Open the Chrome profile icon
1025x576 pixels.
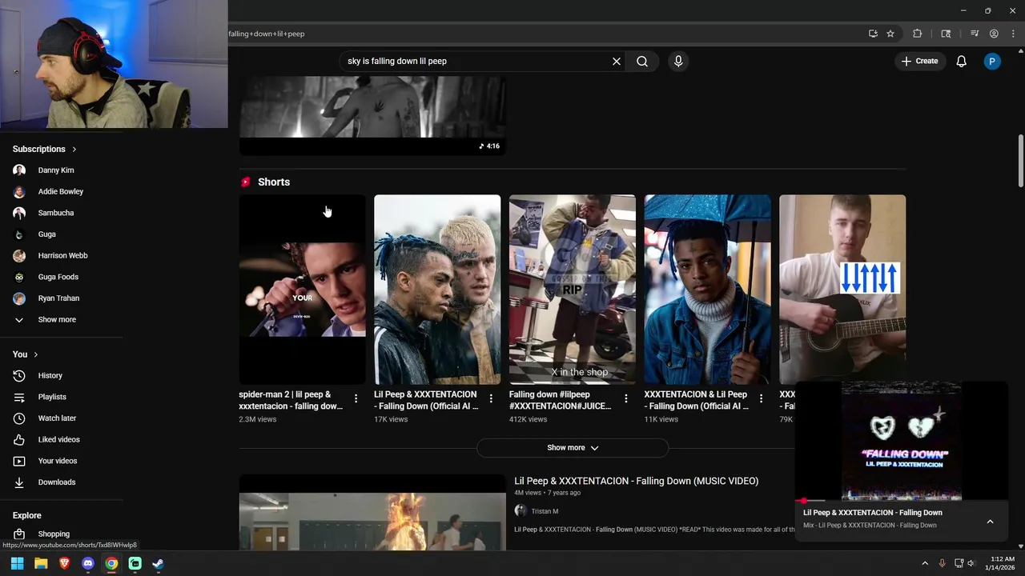(x=994, y=34)
